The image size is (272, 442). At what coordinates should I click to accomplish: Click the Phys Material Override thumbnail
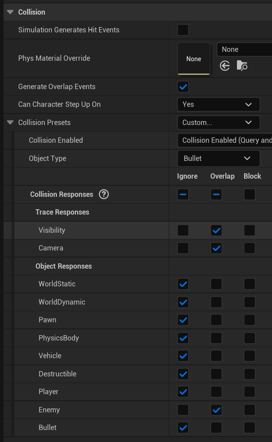click(x=193, y=59)
